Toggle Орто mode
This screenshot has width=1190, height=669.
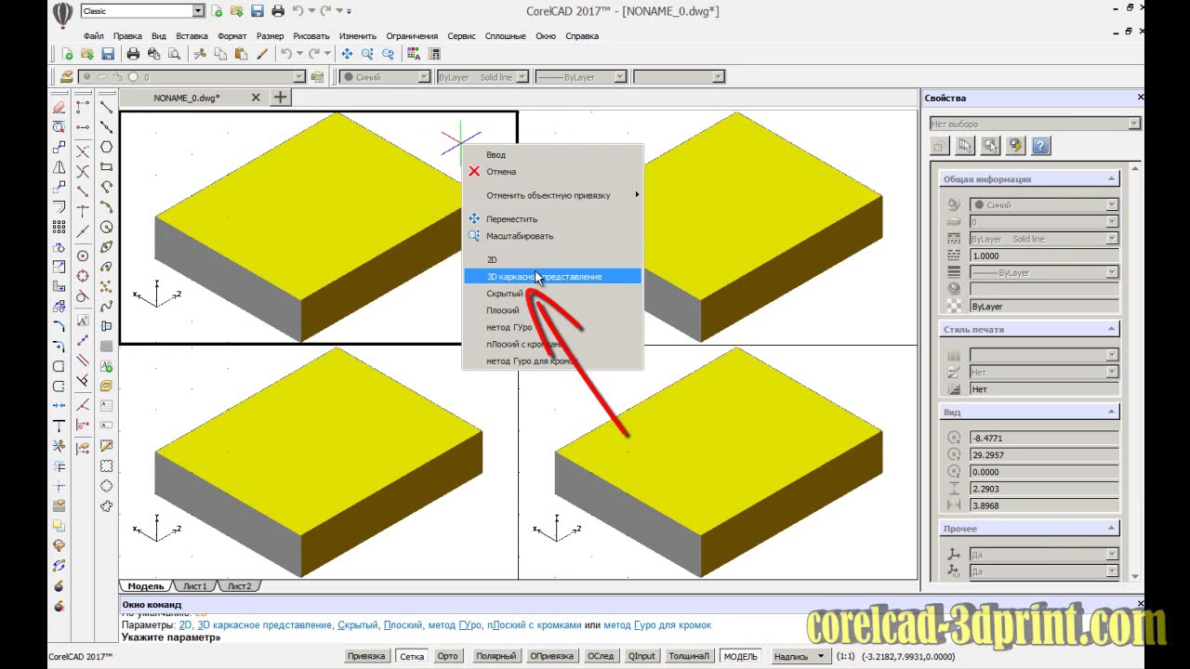[447, 656]
